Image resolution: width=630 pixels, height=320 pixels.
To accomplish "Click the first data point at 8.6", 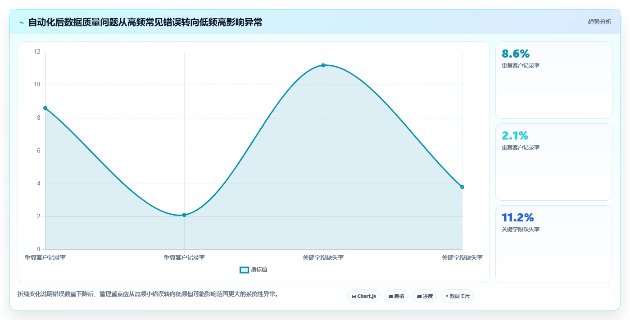I will 45,108.
